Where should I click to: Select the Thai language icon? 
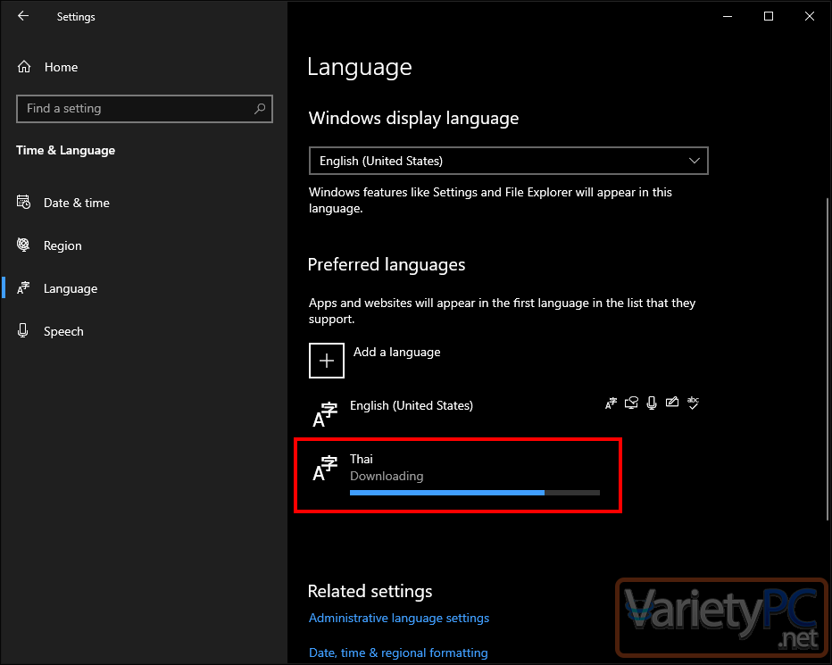tap(325, 468)
